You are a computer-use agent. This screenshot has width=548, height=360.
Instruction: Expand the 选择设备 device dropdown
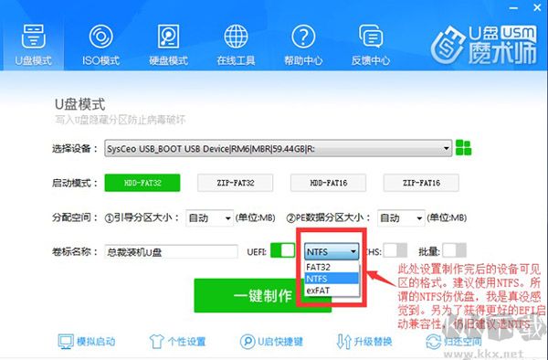[x=278, y=149]
